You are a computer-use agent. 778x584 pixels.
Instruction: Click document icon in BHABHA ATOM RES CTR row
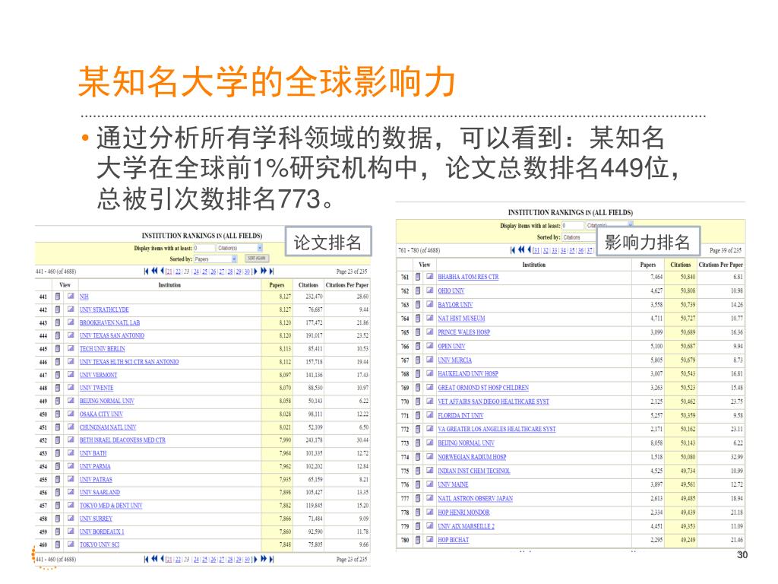click(418, 277)
